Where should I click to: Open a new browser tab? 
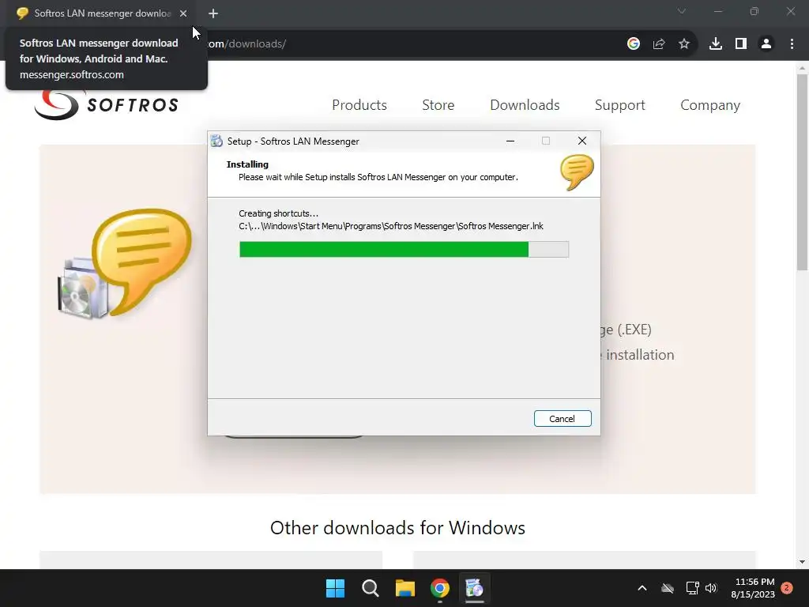coord(213,13)
